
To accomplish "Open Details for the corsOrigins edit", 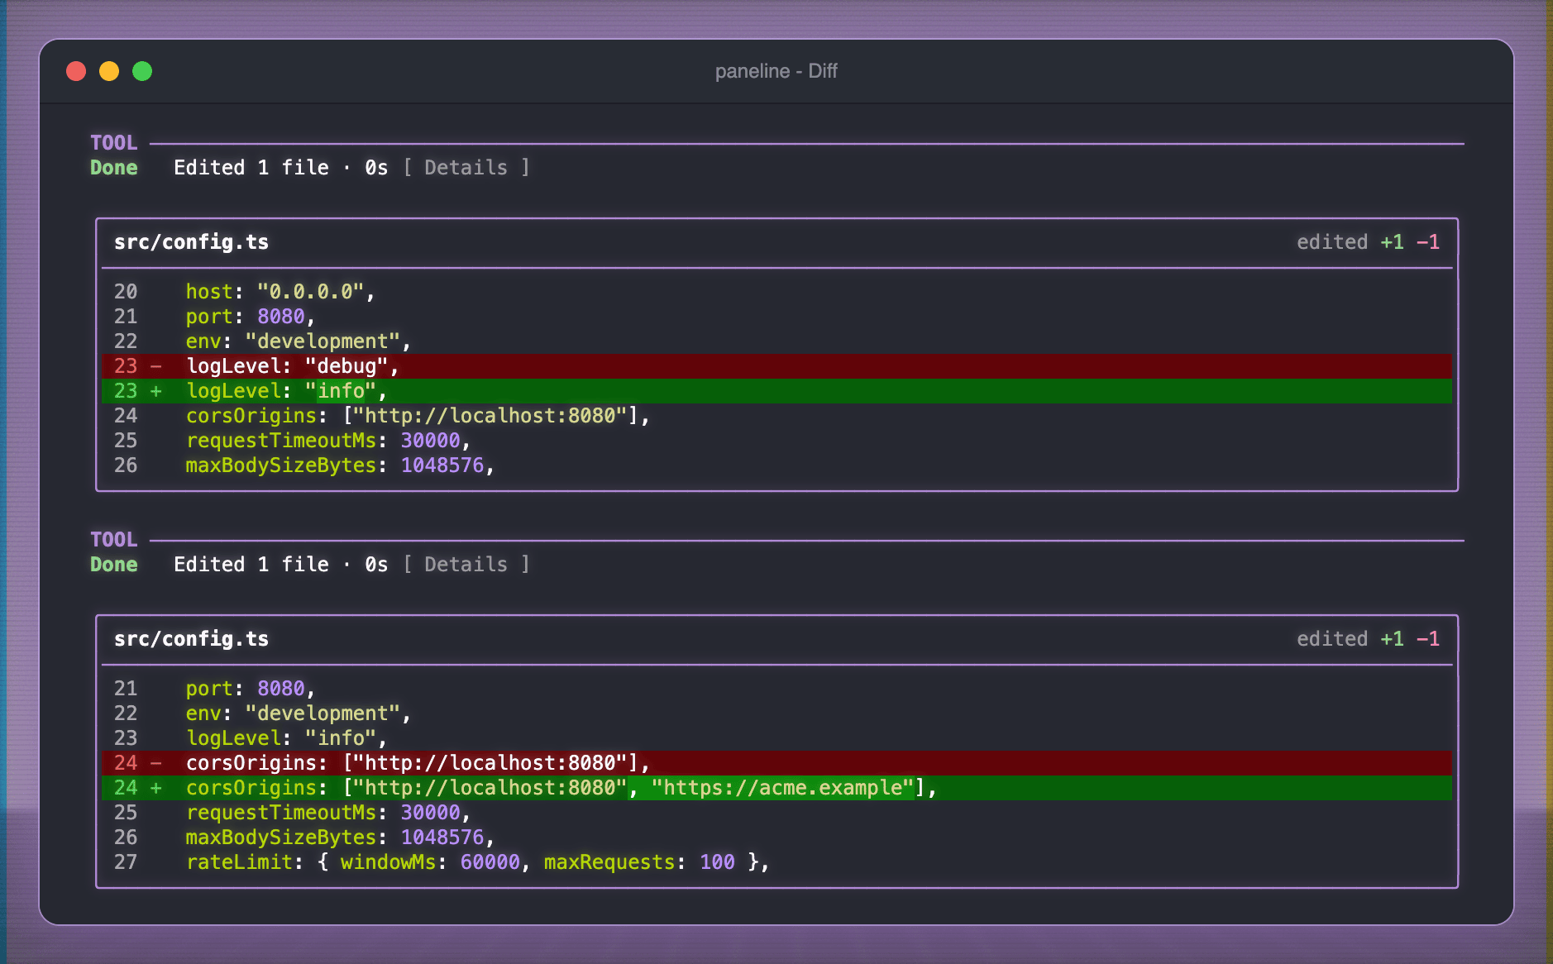I will point(466,565).
